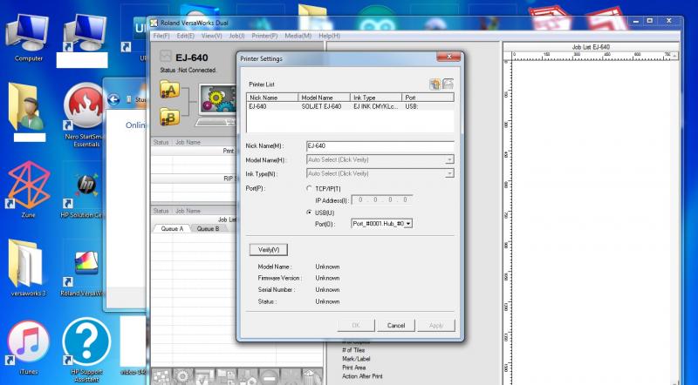Maximize the Roland VersaWorks Dual window
The width and height of the screenshot is (698, 385).
650,21
